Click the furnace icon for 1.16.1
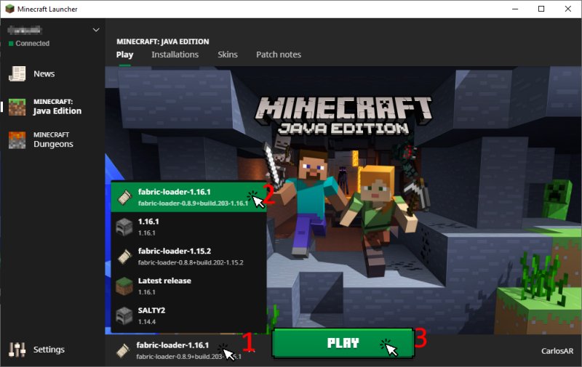582x367 pixels. [124, 226]
